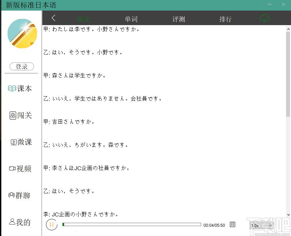
Task: Select line 甲: 吉田さんですか。
Action: tap(69, 122)
